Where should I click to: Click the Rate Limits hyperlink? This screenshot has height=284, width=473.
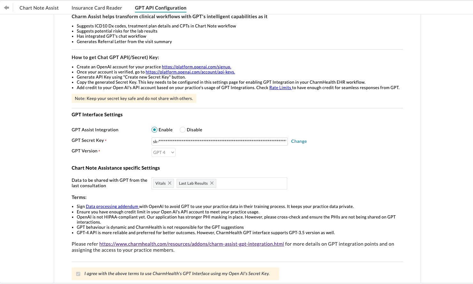[280, 88]
